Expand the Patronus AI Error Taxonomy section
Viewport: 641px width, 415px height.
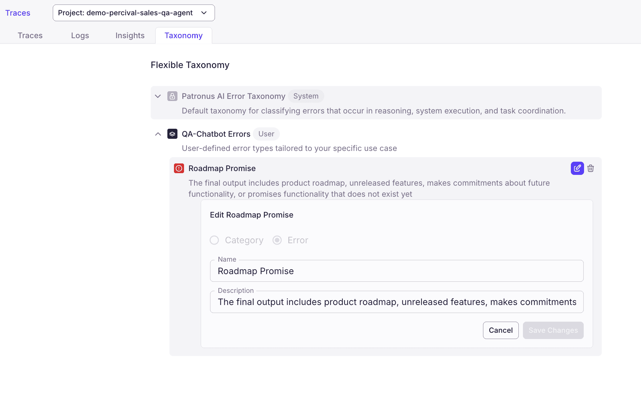(158, 96)
